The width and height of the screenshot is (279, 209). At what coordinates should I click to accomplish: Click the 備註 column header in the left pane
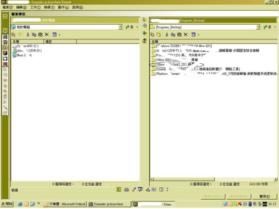[x=60, y=41]
